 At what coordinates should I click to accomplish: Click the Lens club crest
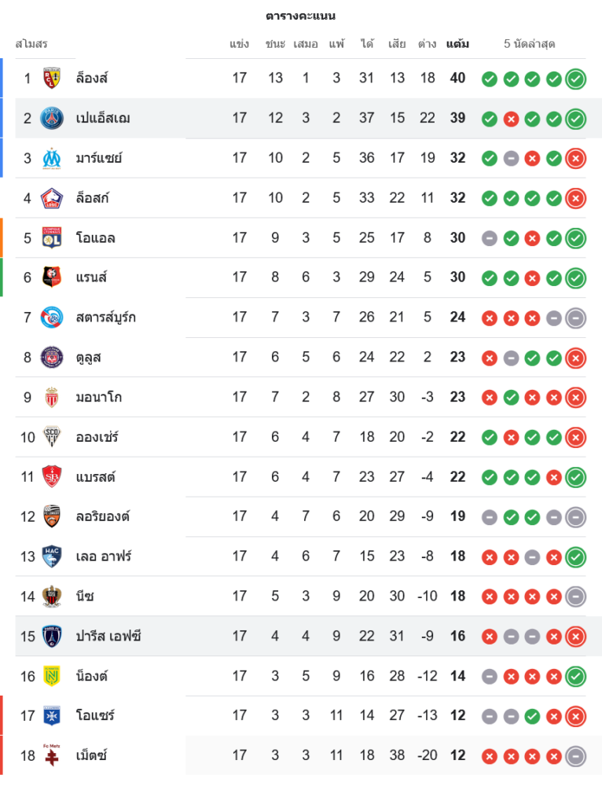(51, 78)
